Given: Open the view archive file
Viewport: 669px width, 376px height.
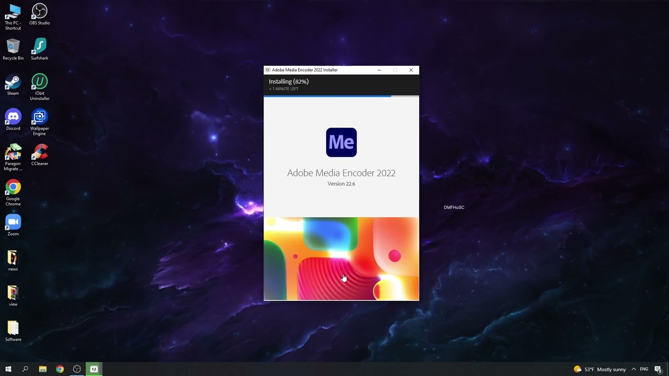Looking at the screenshot, I should click(x=13, y=295).
